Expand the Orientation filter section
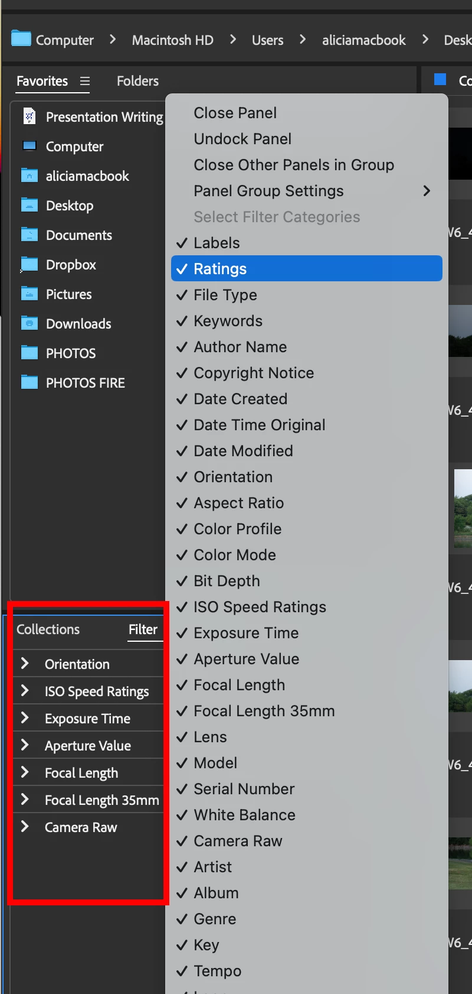Viewport: 472px width, 994px height. pos(25,664)
